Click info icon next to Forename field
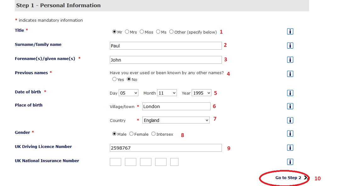350x186 pixels. pos(290,60)
